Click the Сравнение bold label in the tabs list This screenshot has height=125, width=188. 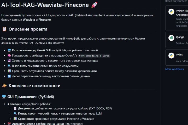point(26,119)
